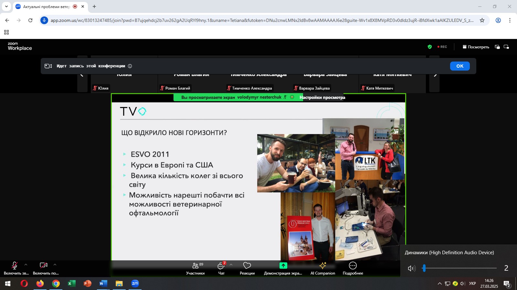Mute the speaker icon in volume popup
The width and height of the screenshot is (517, 290).
(411, 268)
